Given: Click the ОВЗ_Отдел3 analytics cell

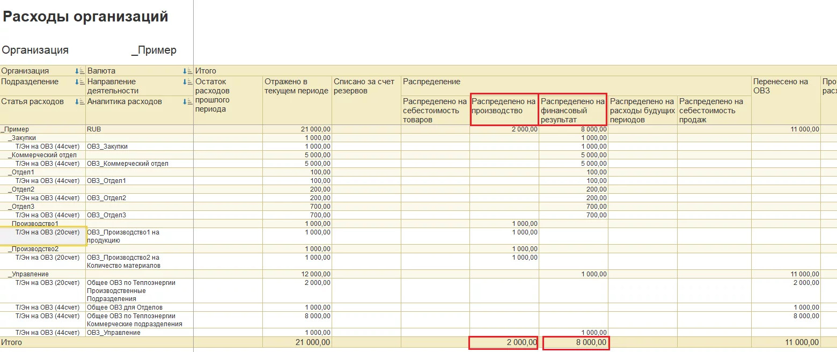Looking at the screenshot, I should coord(139,215).
